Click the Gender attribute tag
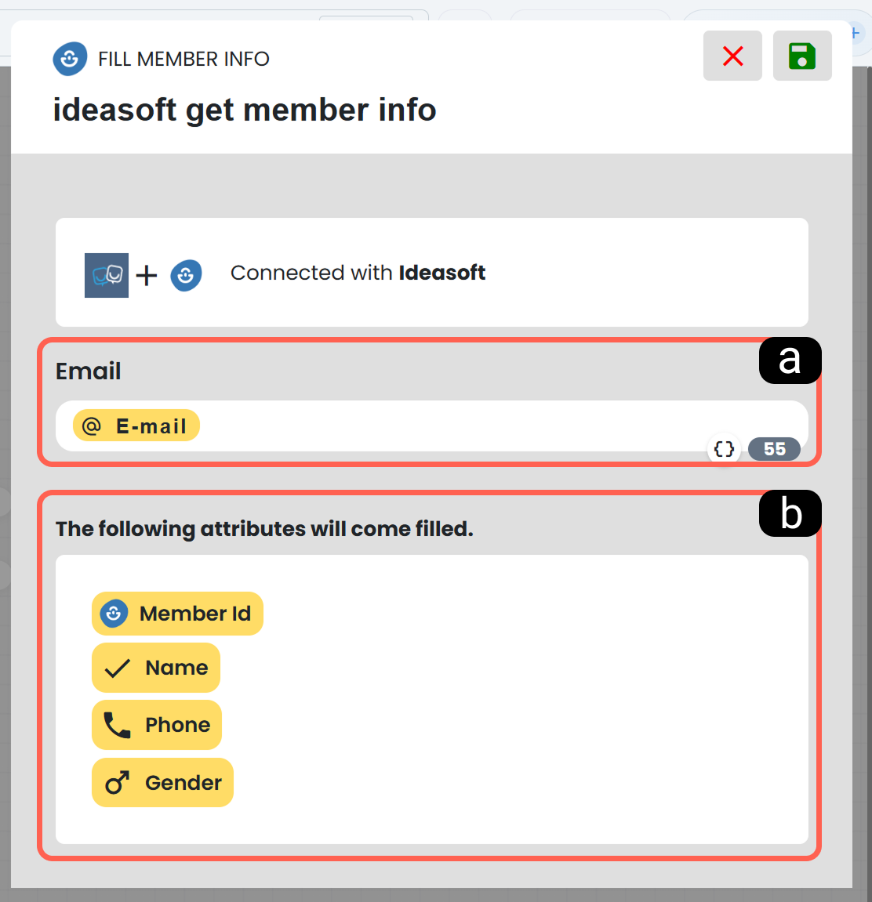Screen dimensions: 872x902 (x=163, y=782)
